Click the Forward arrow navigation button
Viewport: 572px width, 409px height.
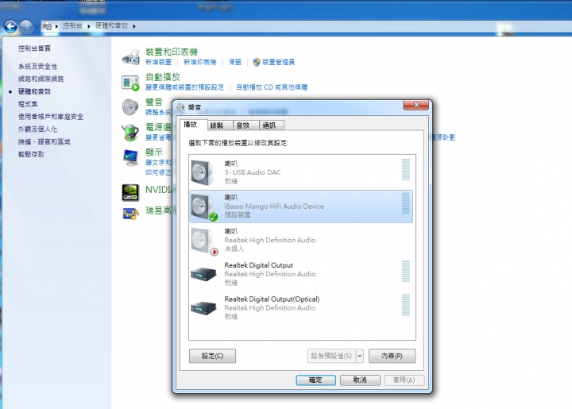click(x=25, y=26)
